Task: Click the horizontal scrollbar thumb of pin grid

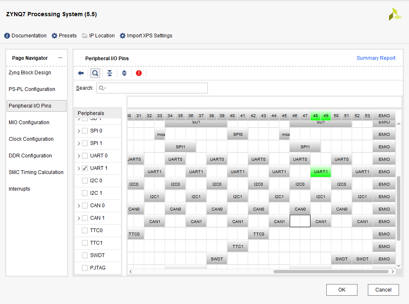Action: (x=331, y=272)
